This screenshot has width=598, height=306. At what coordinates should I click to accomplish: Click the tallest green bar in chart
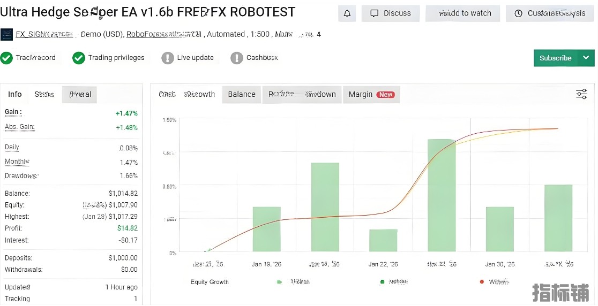pyautogui.click(x=442, y=195)
